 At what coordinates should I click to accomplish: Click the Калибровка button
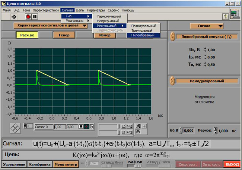40,164
